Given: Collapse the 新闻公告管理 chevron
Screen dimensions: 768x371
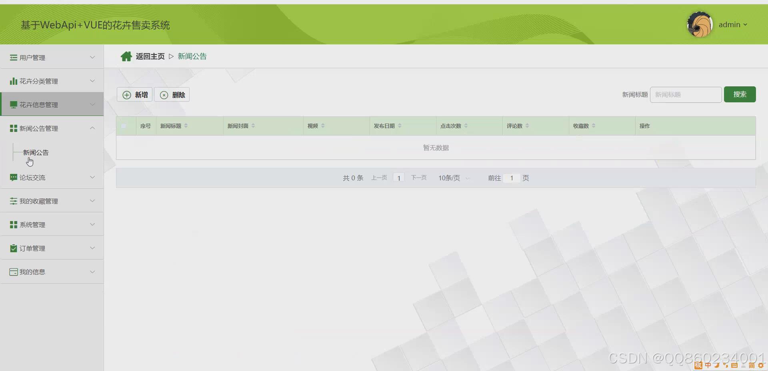Looking at the screenshot, I should point(92,128).
